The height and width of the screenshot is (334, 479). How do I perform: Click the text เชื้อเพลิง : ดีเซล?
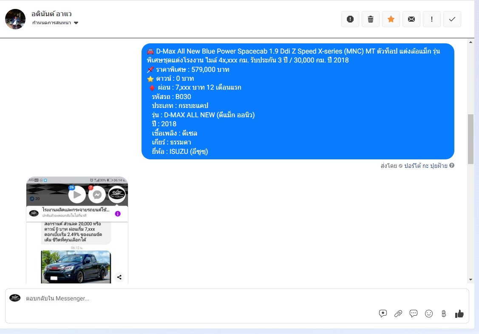coord(174,133)
